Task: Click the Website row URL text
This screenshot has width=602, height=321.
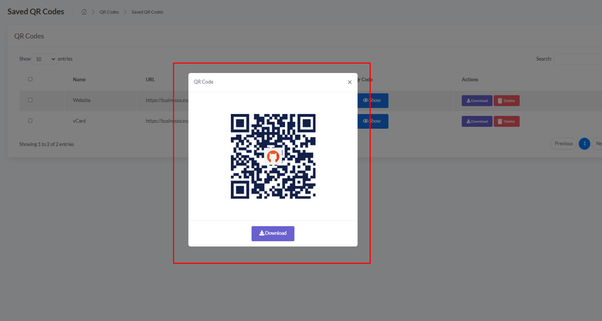Action: [167, 100]
